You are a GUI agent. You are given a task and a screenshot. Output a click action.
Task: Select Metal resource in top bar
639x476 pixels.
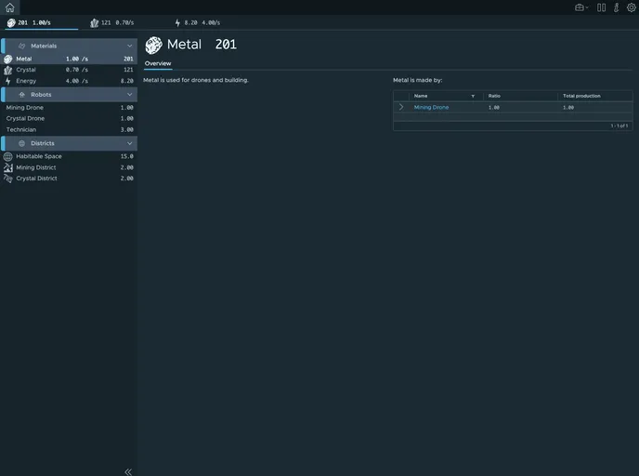click(x=41, y=23)
